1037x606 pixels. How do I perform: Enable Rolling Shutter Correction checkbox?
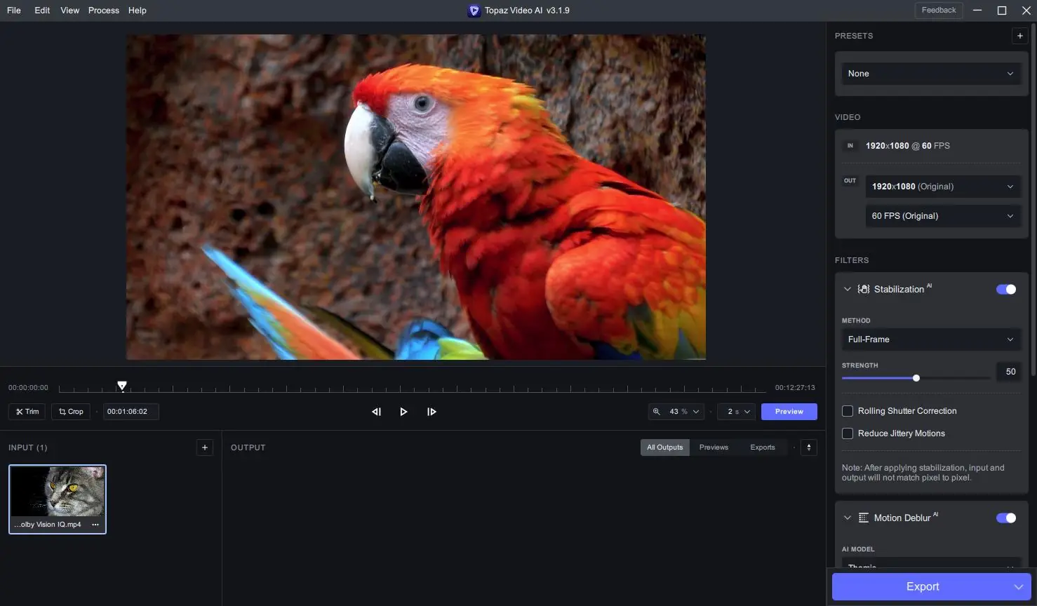(x=848, y=411)
